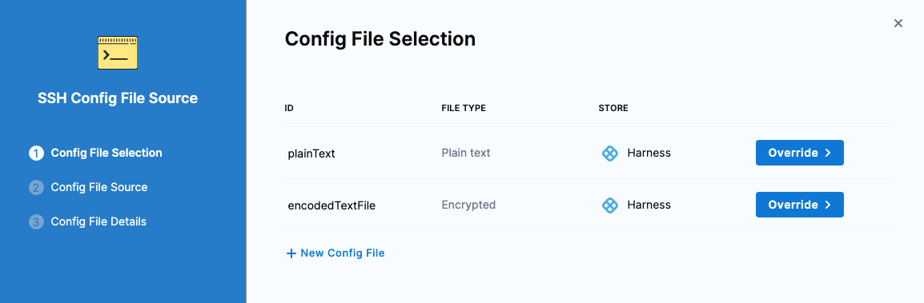Click Harness store icon in encodedTextFile row
This screenshot has height=303, width=924.
pyautogui.click(x=610, y=205)
